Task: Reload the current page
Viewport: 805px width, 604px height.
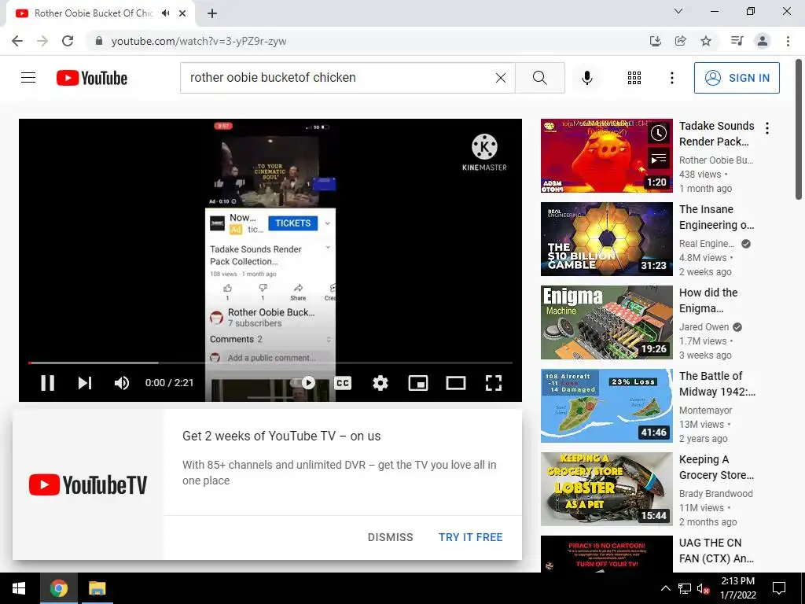Action: point(68,41)
